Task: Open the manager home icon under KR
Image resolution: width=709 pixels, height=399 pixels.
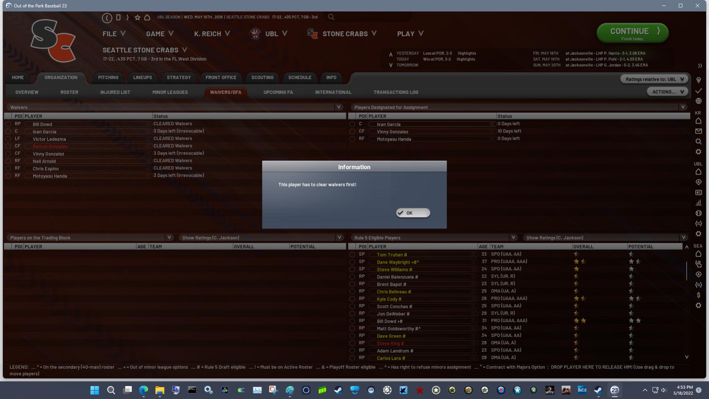Action: (x=698, y=121)
